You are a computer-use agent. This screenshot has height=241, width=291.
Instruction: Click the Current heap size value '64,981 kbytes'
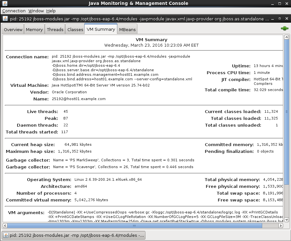(x=78, y=144)
